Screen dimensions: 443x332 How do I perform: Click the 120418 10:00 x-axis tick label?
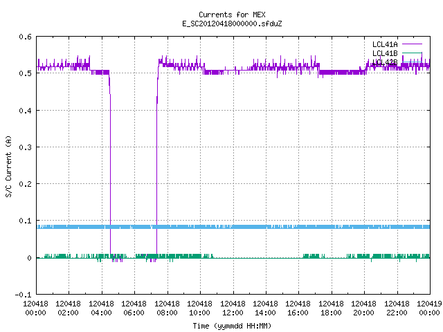199,308
